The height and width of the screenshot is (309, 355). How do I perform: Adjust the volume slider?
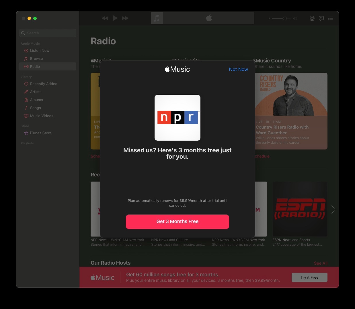coord(281,18)
